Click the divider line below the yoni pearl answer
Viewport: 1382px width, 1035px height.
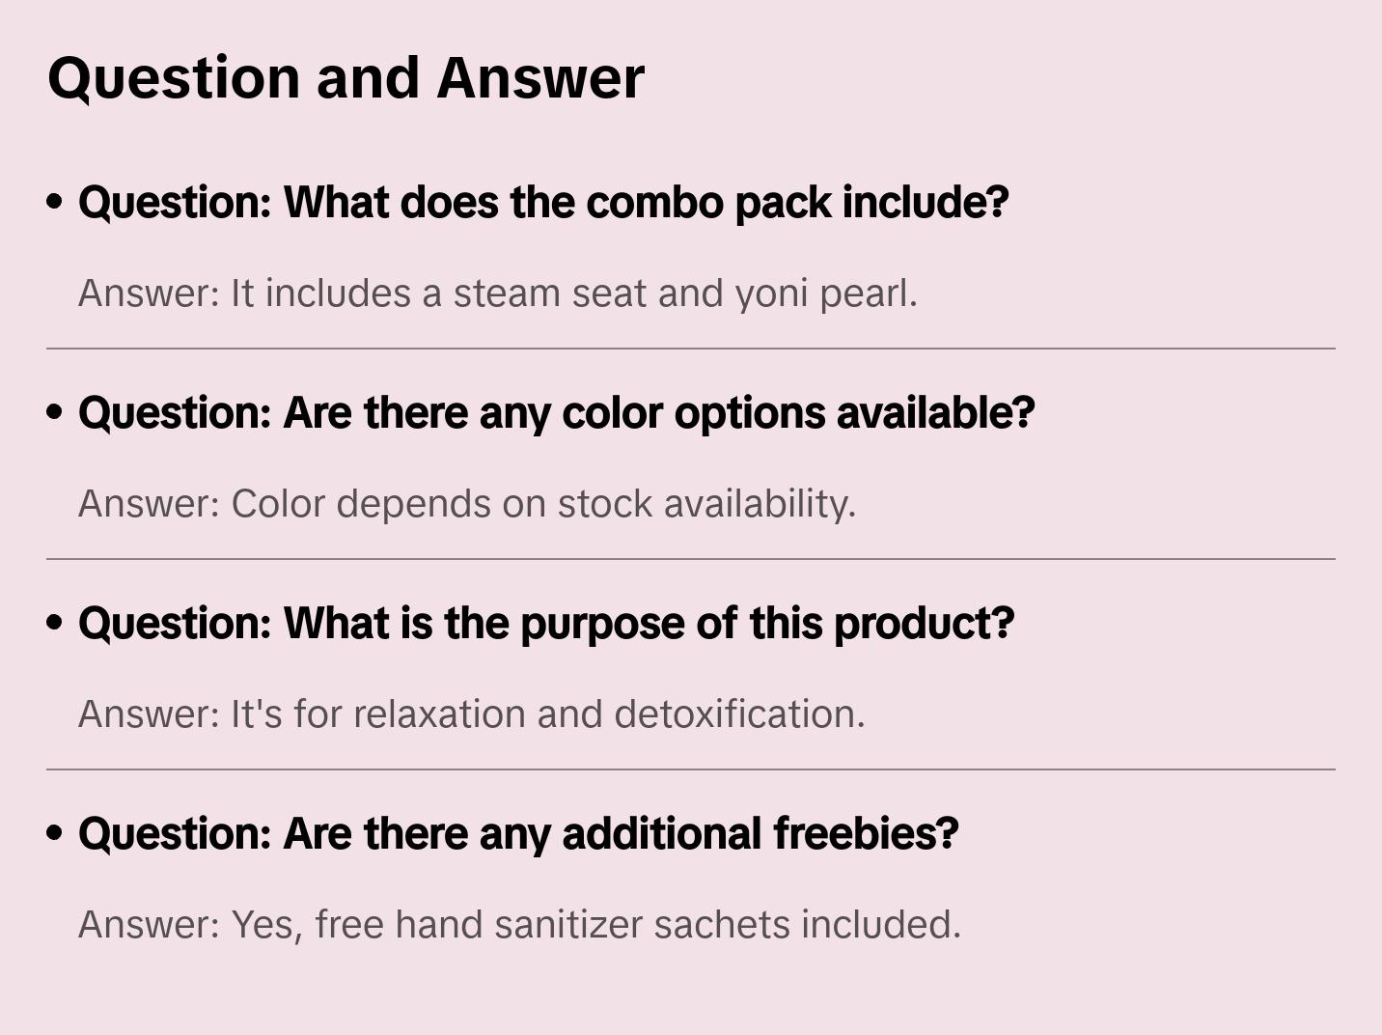point(691,349)
